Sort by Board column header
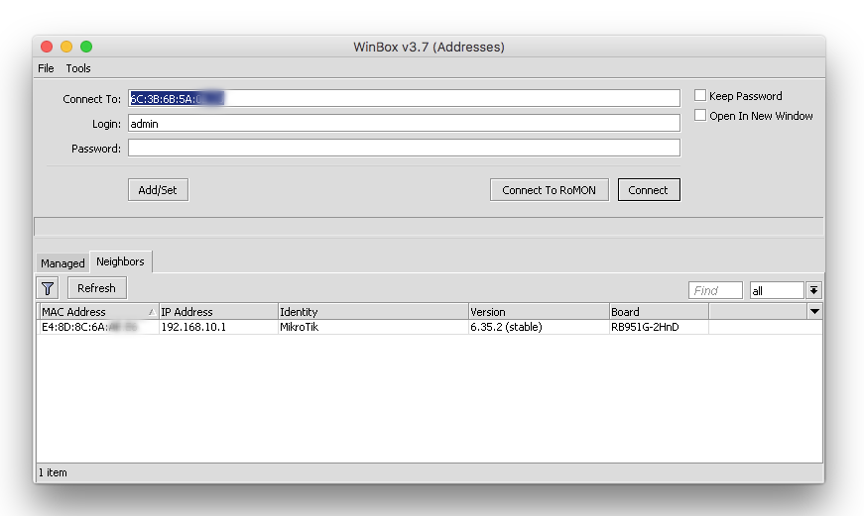 (x=659, y=311)
